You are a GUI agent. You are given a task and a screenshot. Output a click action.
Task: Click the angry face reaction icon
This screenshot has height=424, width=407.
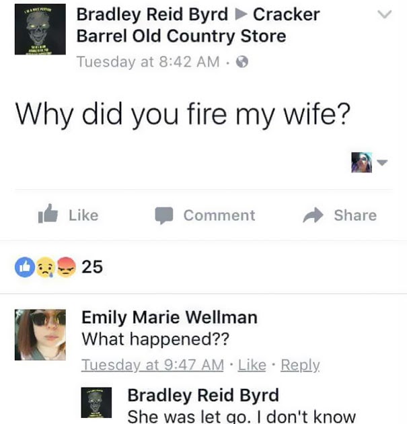[x=67, y=267]
